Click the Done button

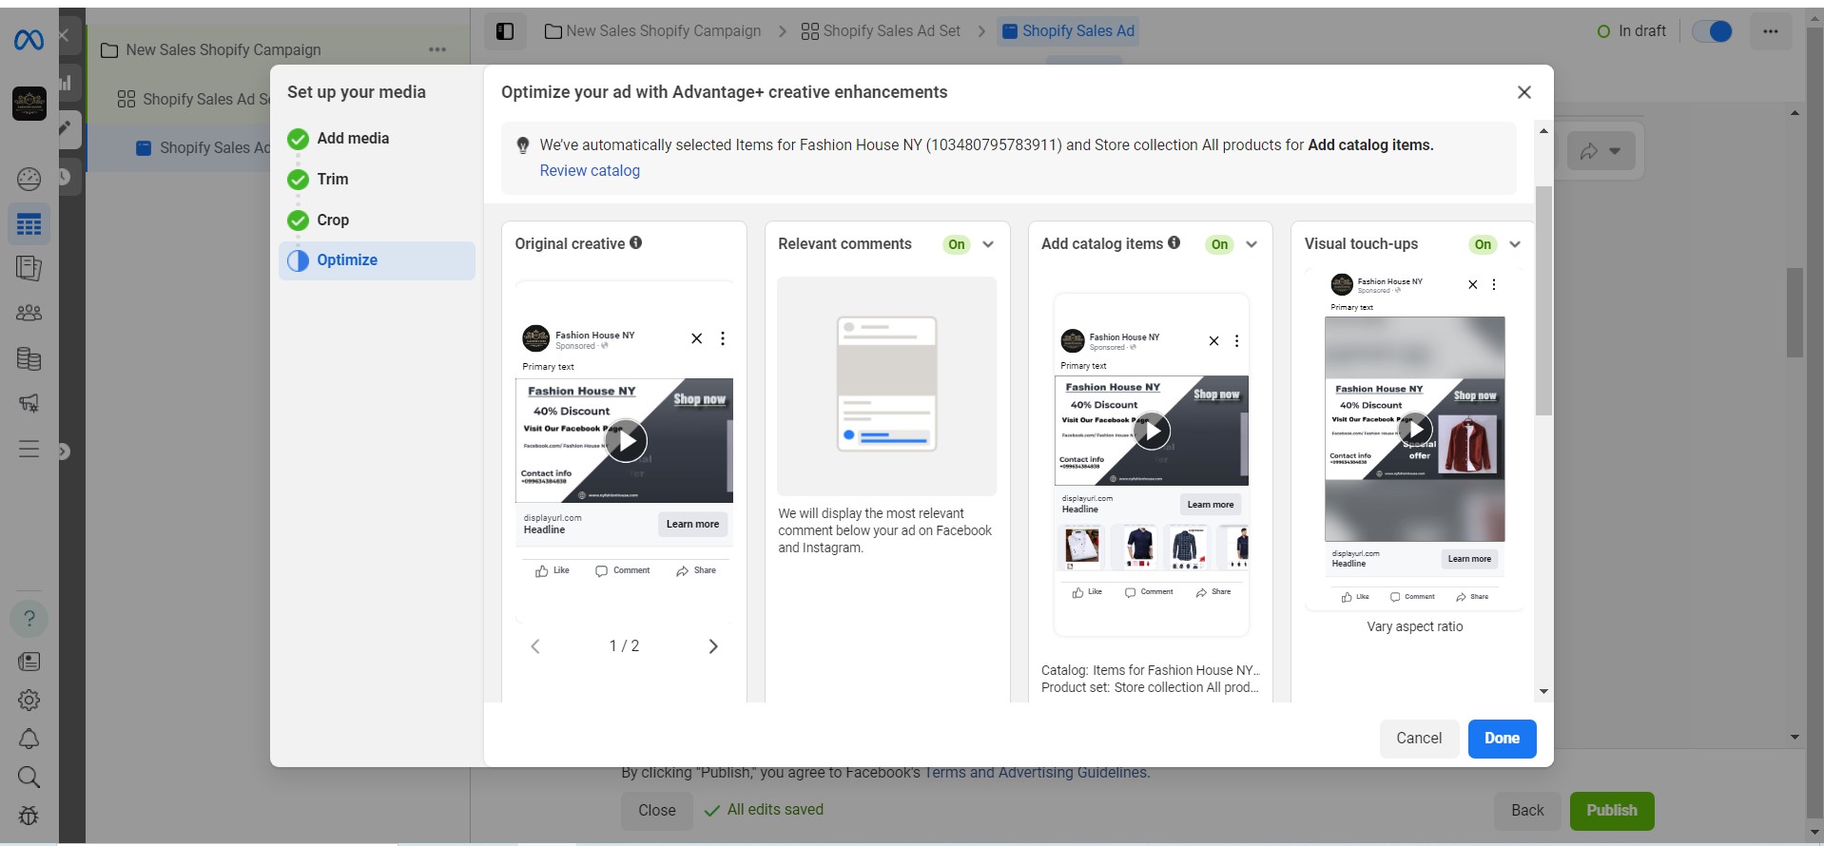1502,739
